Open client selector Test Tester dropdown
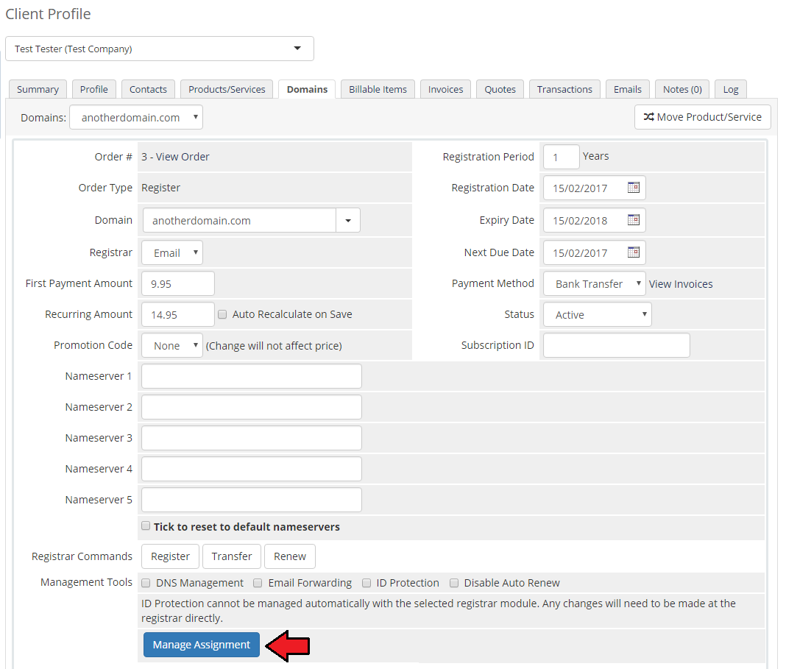The image size is (786, 669). point(160,49)
